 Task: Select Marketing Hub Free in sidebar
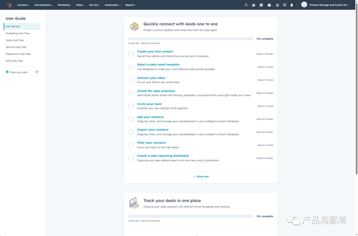point(17,33)
